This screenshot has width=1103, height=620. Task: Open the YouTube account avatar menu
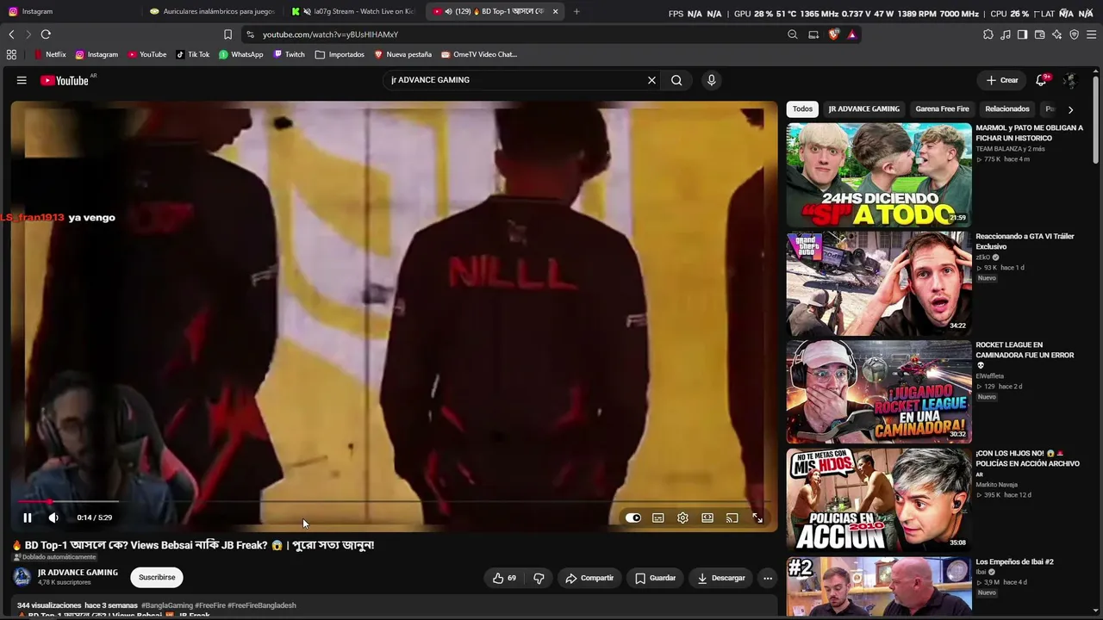[x=1069, y=80]
